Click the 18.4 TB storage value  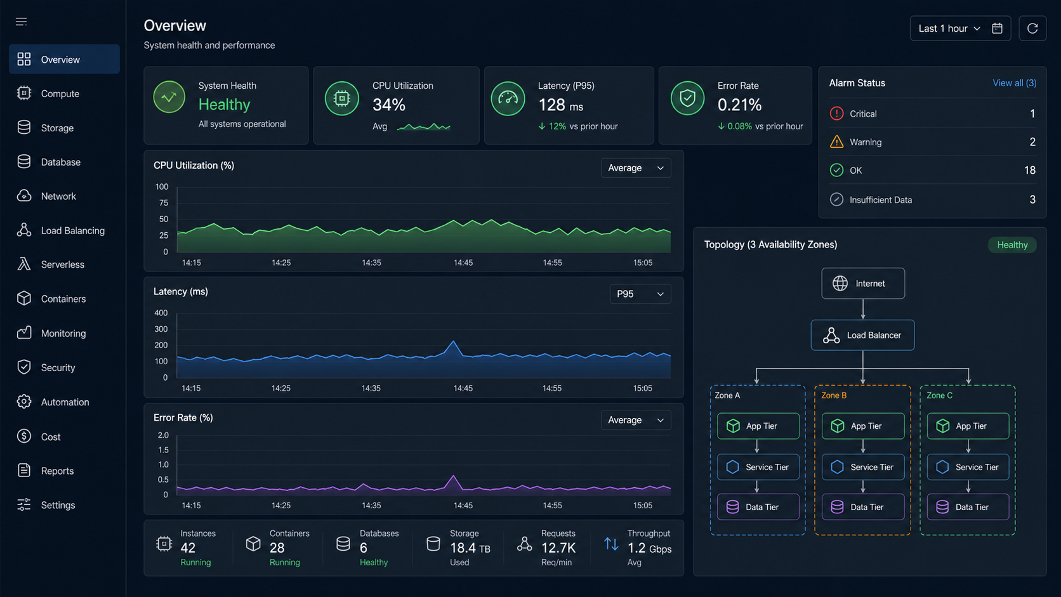470,548
